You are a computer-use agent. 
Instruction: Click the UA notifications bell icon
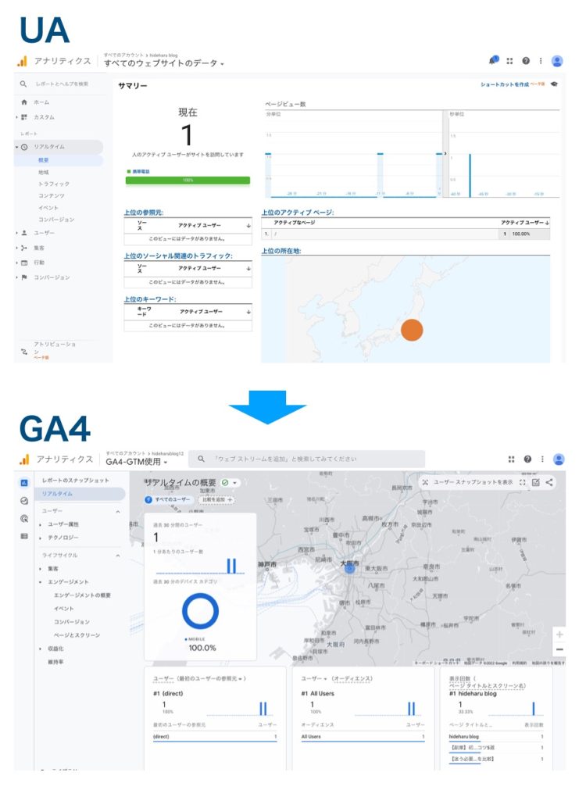(493, 60)
